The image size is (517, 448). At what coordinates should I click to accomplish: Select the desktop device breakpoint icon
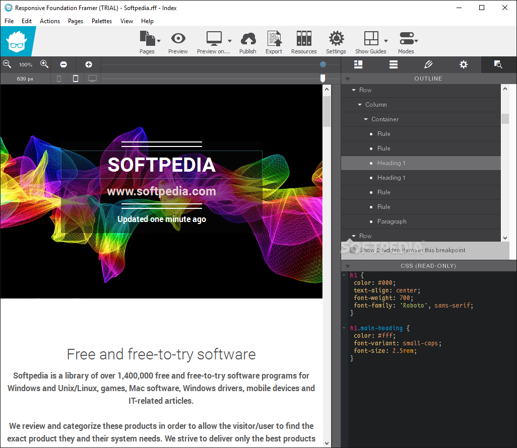(93, 79)
